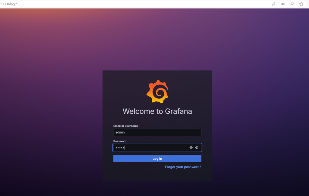Focus the Password input field
The height and width of the screenshot is (196, 309).
pos(157,148)
